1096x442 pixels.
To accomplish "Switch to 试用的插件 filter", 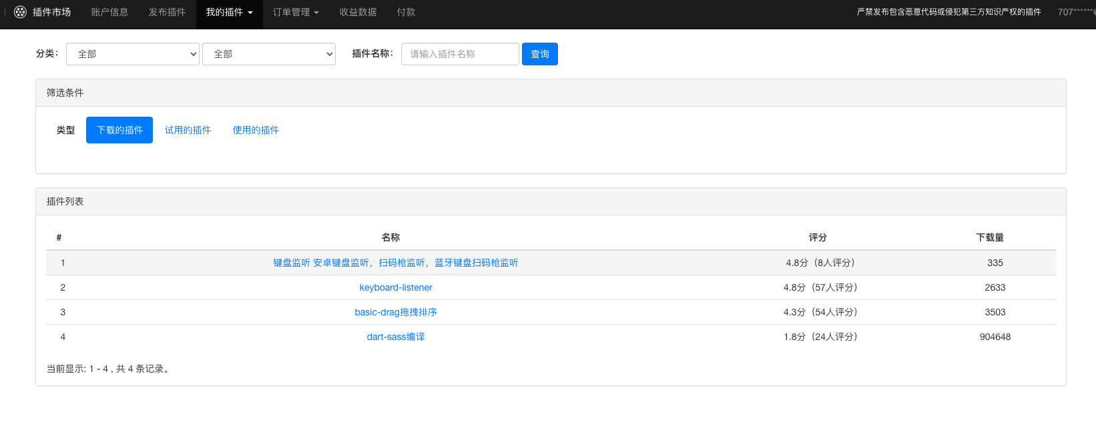I will 188,130.
